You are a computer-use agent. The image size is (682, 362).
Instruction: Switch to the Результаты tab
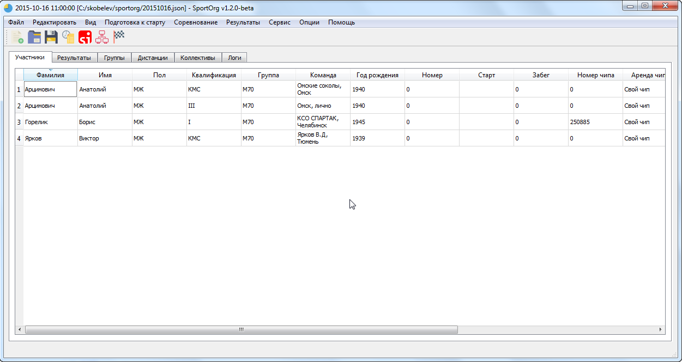tap(74, 58)
